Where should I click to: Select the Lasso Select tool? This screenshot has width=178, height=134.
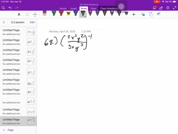coord(27,15)
